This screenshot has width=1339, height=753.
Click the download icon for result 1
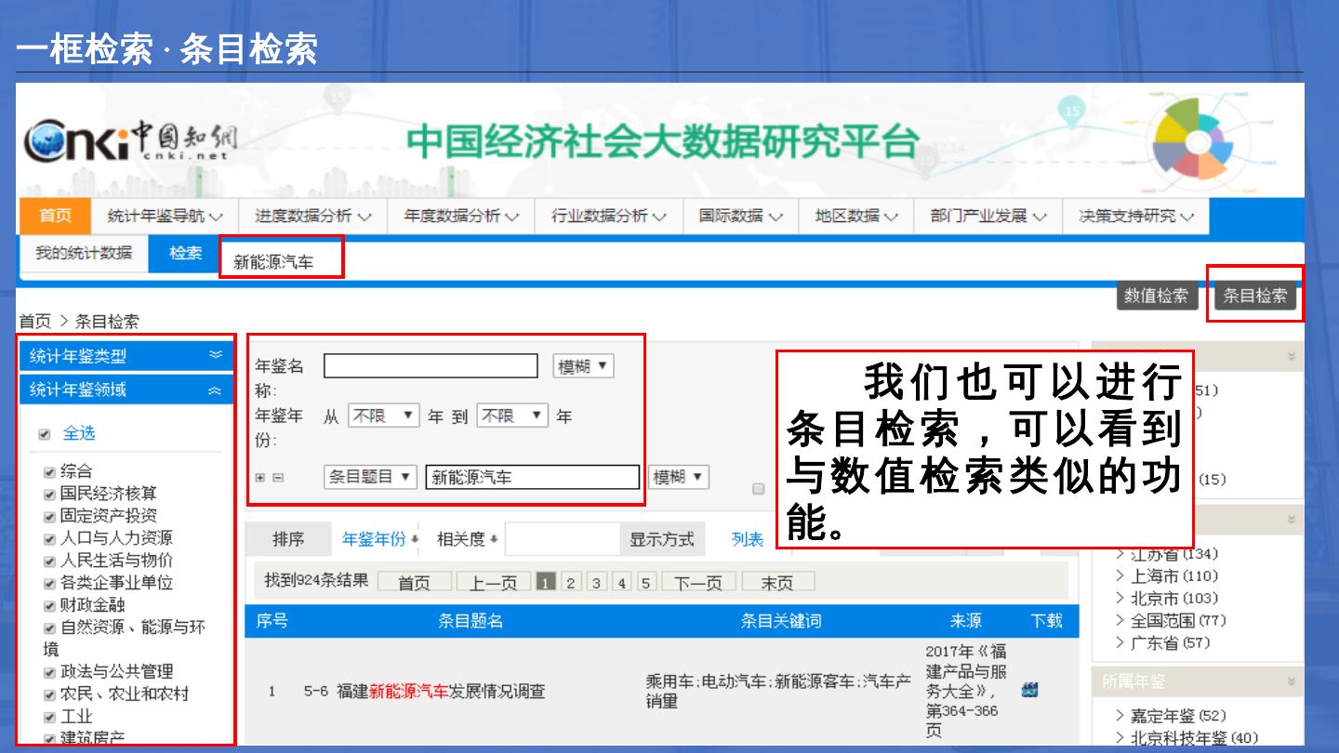coord(1029,690)
